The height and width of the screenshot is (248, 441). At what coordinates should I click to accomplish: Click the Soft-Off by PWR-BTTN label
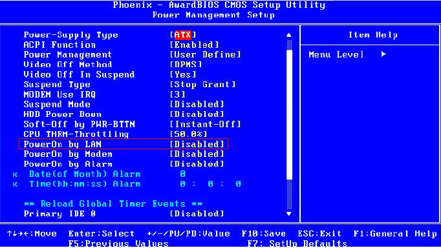pos(80,125)
